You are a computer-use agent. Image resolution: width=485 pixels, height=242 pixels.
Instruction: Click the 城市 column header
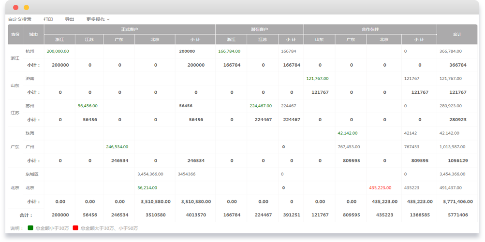(x=33, y=34)
